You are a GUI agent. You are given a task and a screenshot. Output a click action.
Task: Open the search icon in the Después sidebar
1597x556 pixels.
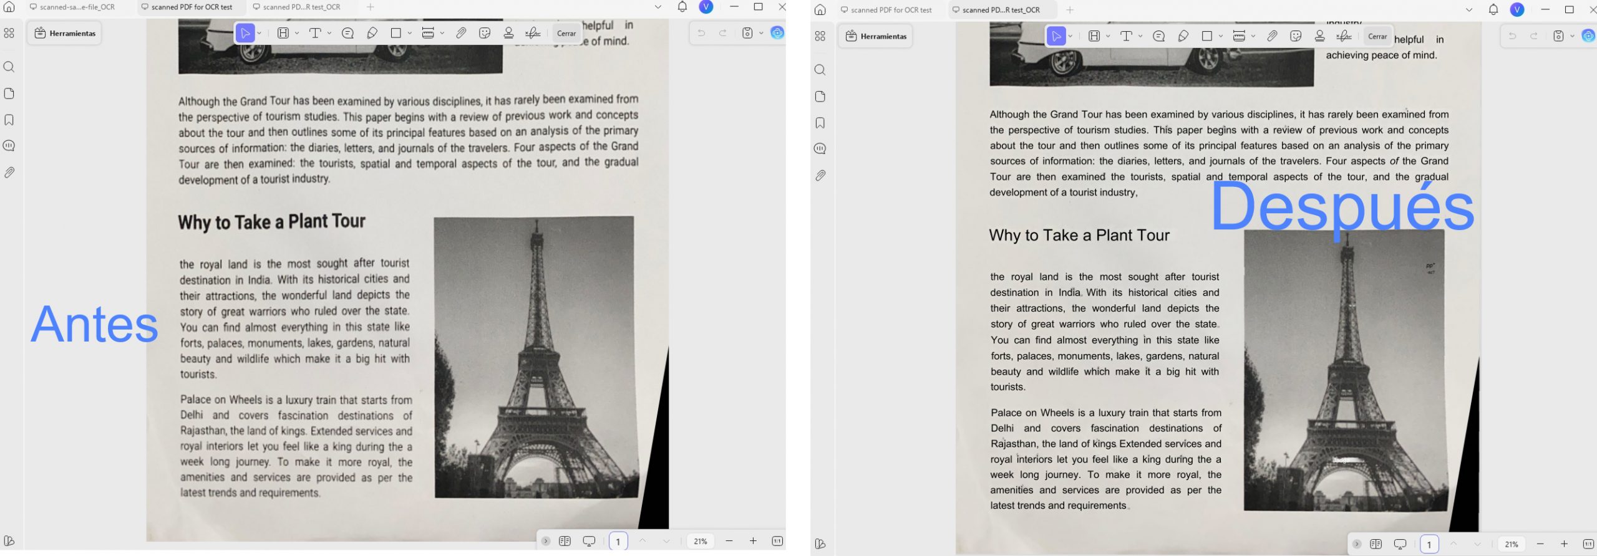[x=820, y=70]
